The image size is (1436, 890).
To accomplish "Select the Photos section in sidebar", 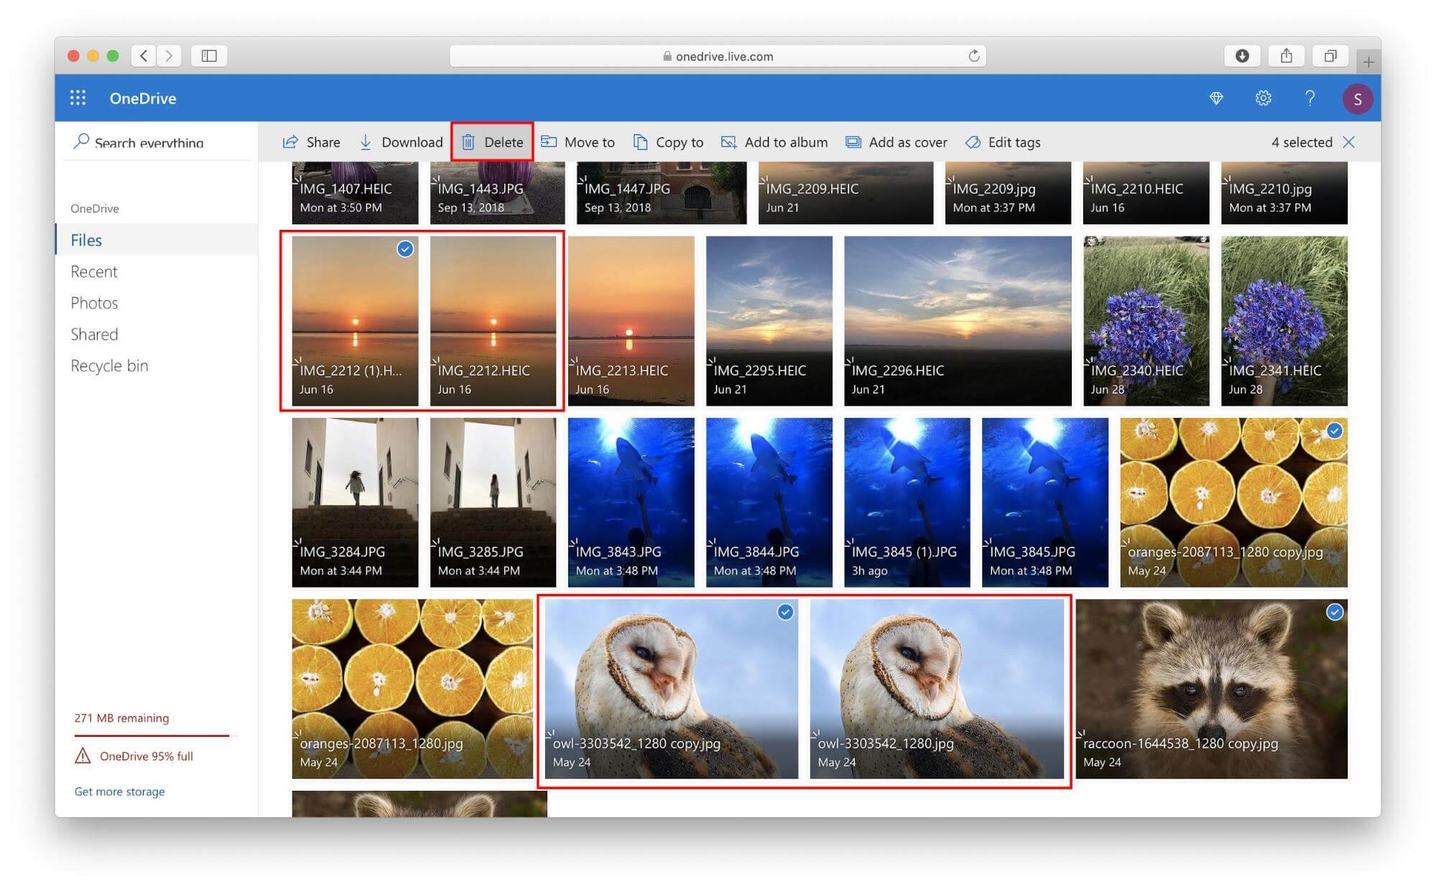I will (x=94, y=302).
